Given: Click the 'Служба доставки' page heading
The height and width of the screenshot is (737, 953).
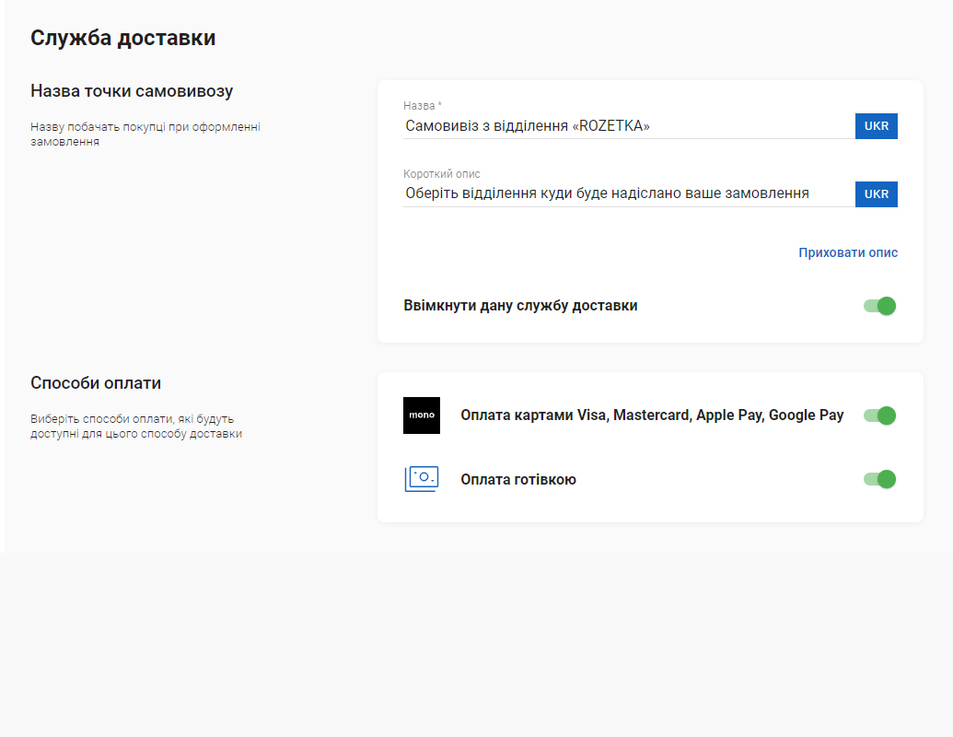Looking at the screenshot, I should coord(122,38).
